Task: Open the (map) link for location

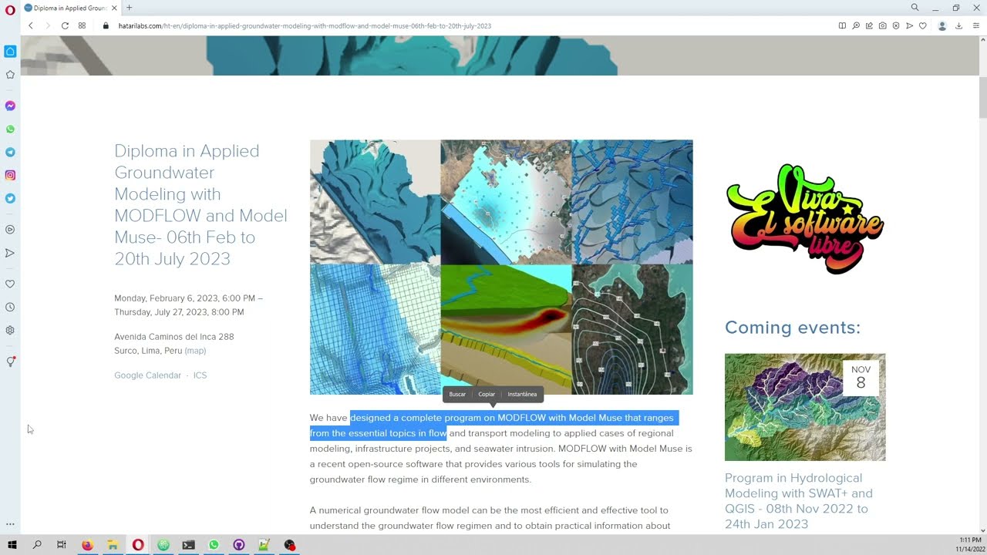Action: (x=195, y=351)
